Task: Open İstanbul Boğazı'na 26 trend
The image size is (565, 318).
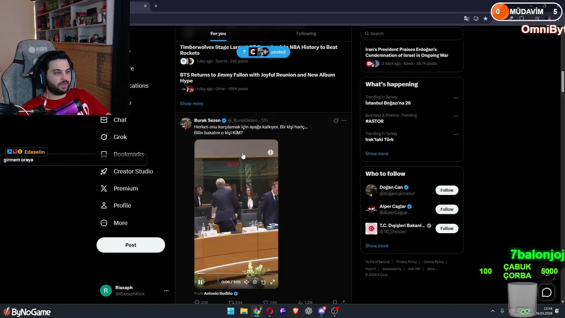Action: (388, 103)
